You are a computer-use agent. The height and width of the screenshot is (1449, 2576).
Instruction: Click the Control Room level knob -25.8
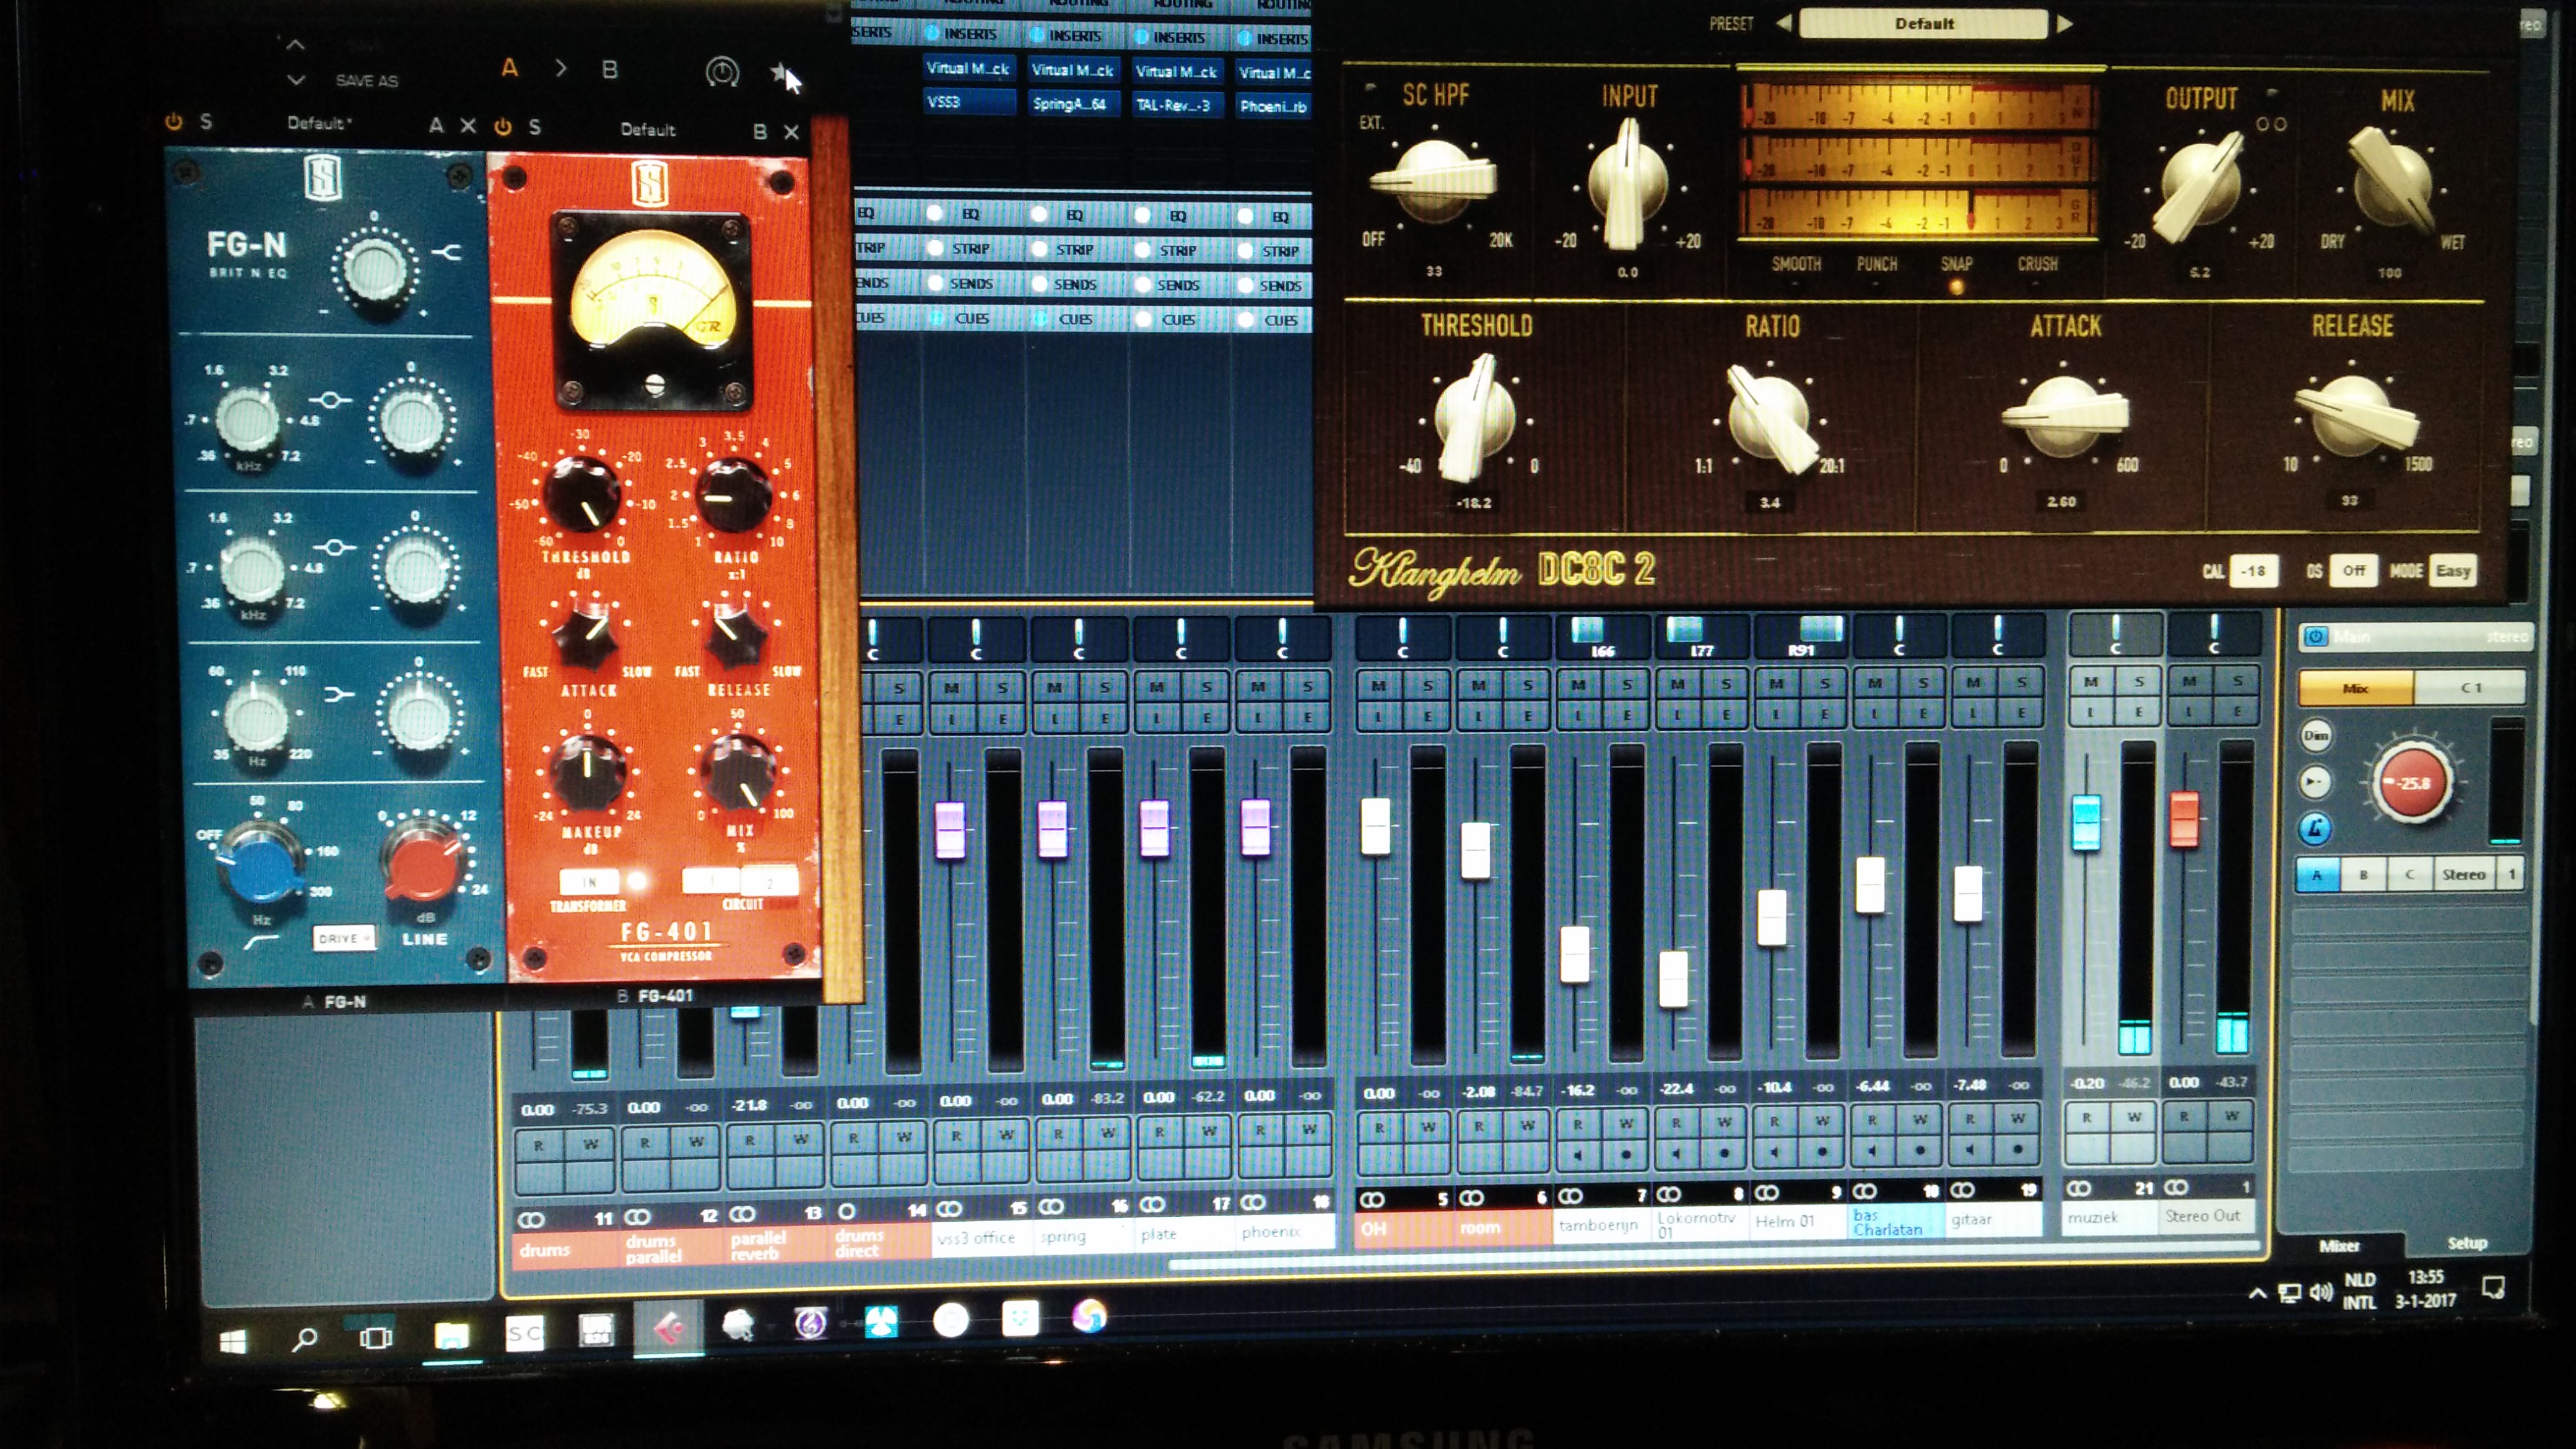(x=2414, y=783)
